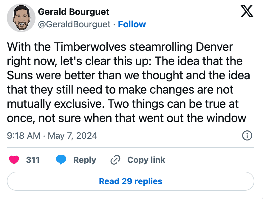Click the final tweet line about the window
Screen dimensions: 263x199
coord(126,118)
